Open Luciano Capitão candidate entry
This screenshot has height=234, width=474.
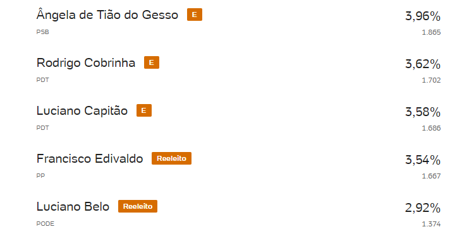[x=82, y=110]
